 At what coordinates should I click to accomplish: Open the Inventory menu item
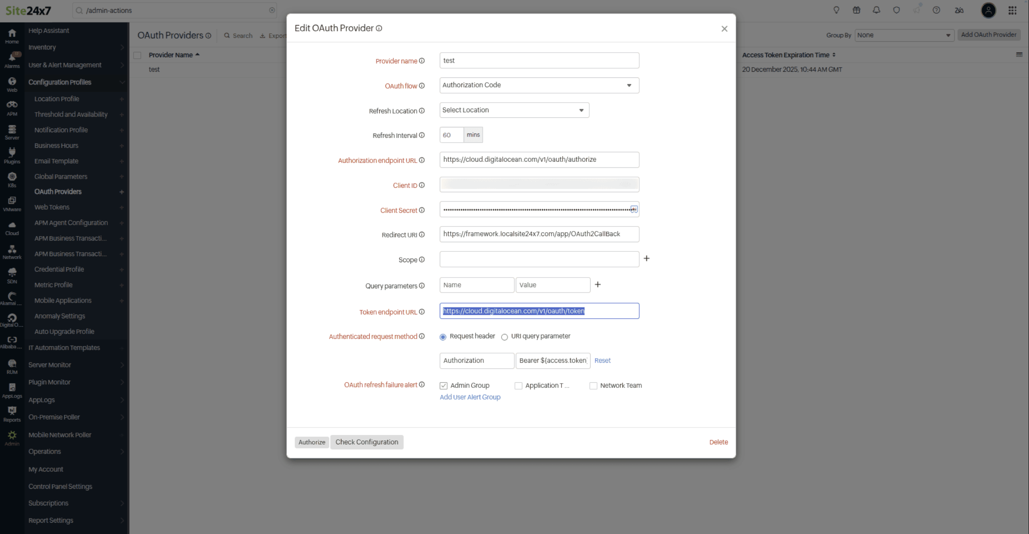pos(42,47)
